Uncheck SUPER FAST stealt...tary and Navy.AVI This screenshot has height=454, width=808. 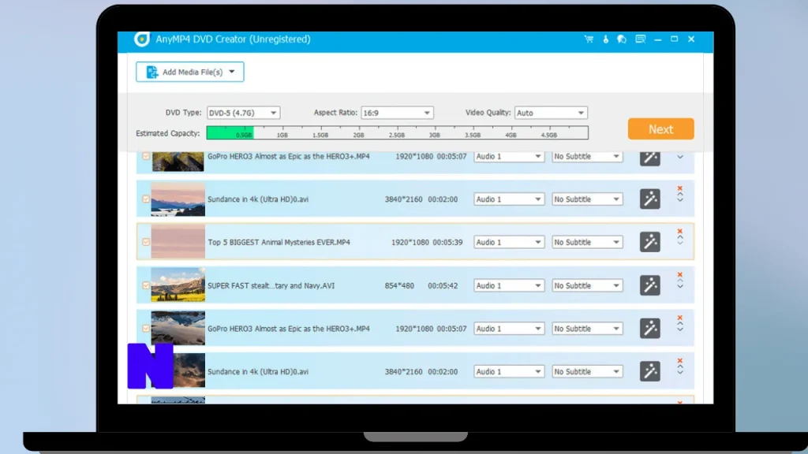146,285
